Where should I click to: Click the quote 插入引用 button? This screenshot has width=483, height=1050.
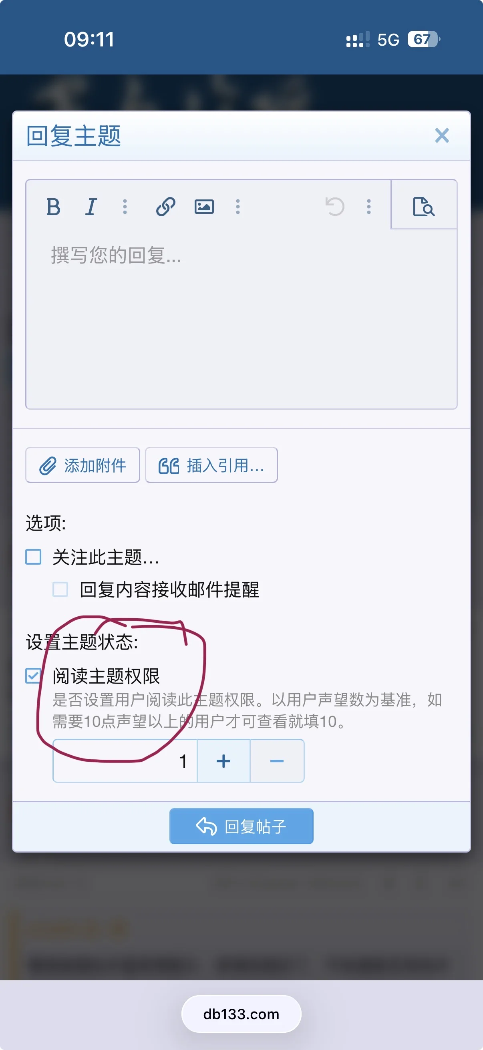(x=211, y=465)
